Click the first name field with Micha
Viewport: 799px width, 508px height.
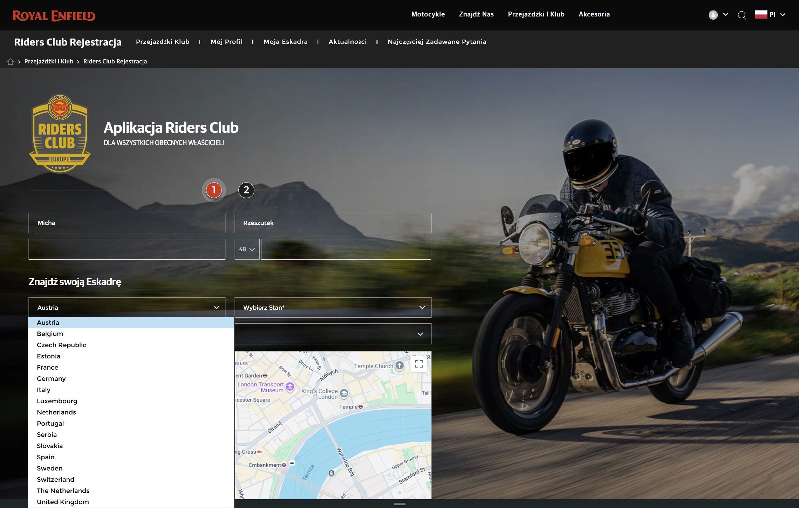127,223
